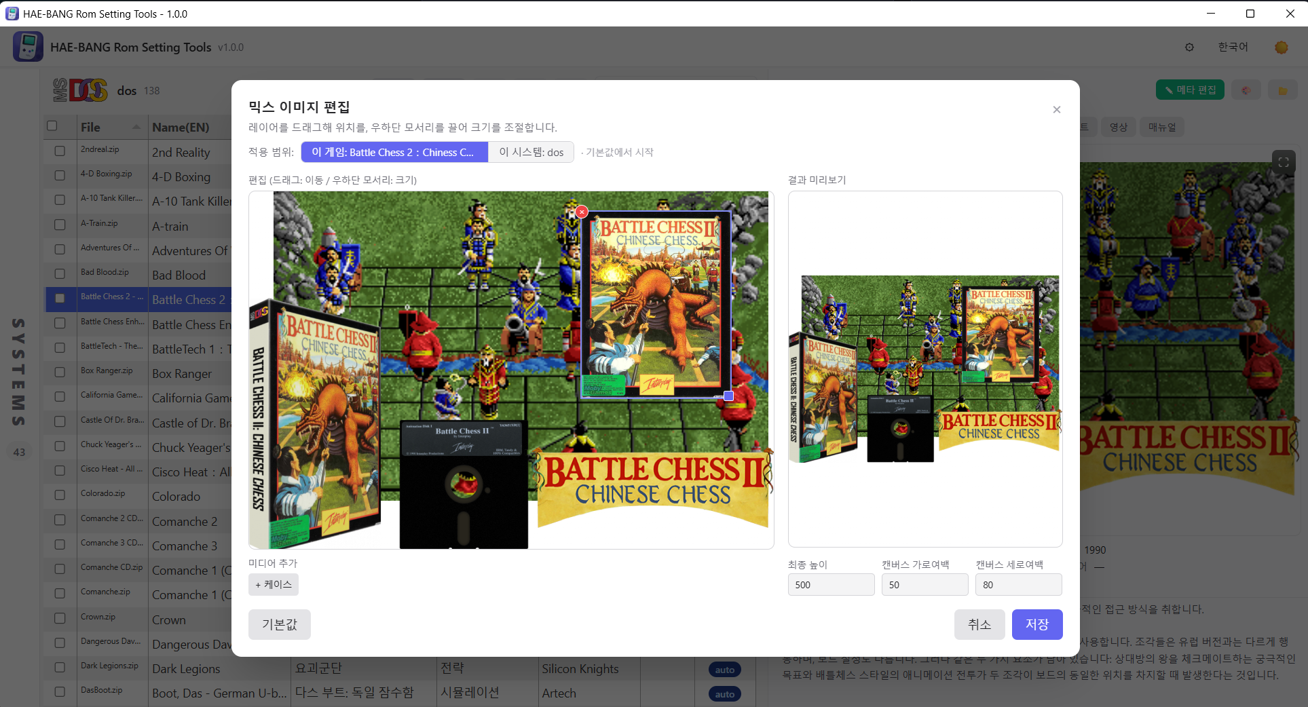Open the 한국어 language selector
This screenshot has height=707, width=1308.
point(1233,47)
